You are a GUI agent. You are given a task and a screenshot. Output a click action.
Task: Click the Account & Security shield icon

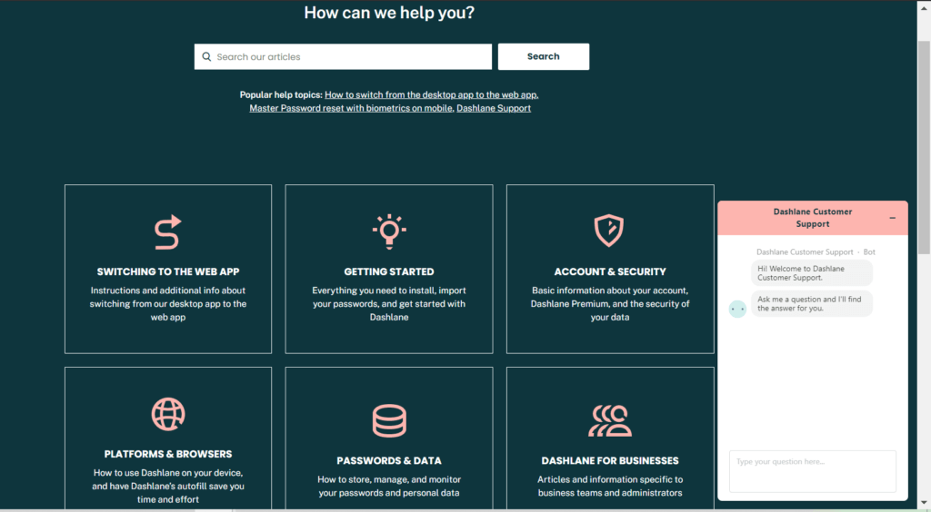pos(609,231)
